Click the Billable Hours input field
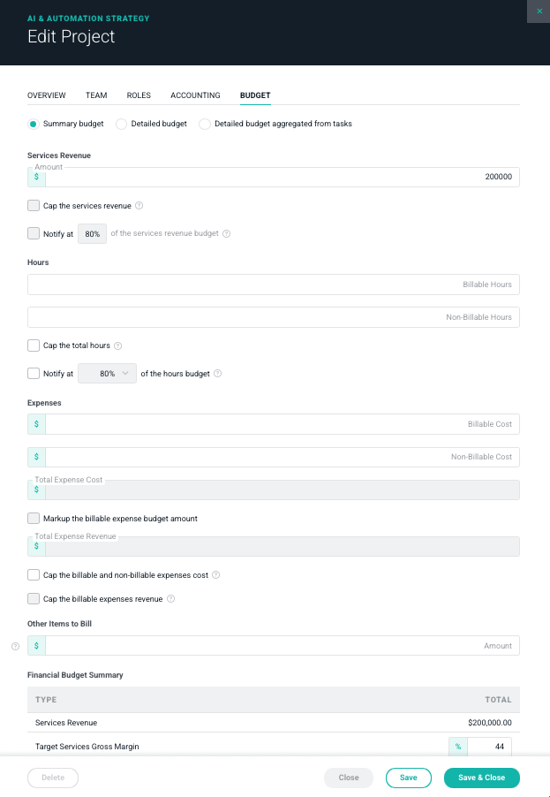 tap(274, 285)
